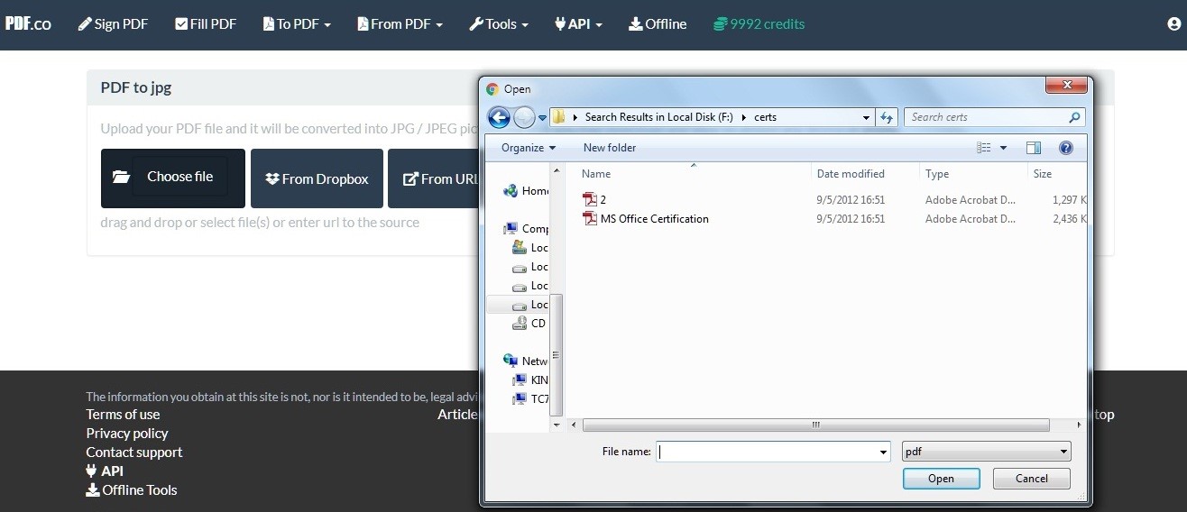The width and height of the screenshot is (1187, 512).
Task: Click New folder in dialog toolbar
Action: pos(610,148)
